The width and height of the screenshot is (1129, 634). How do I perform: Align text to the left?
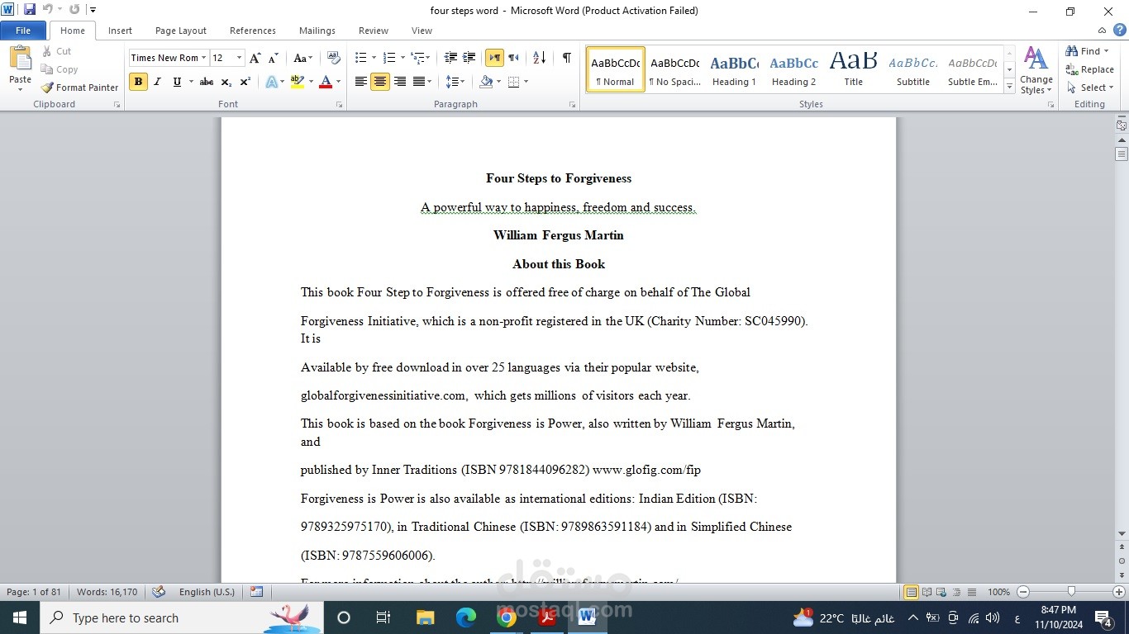361,82
